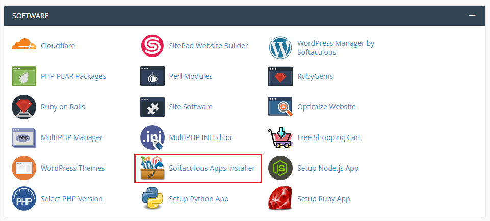Viewport: 490px width, 221px height.
Task: Open Perl Modules link
Action: coord(191,76)
